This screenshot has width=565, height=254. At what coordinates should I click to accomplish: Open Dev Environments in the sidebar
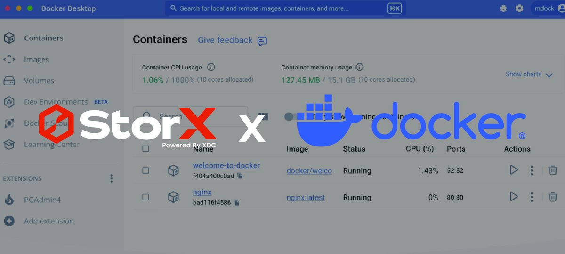pos(56,102)
